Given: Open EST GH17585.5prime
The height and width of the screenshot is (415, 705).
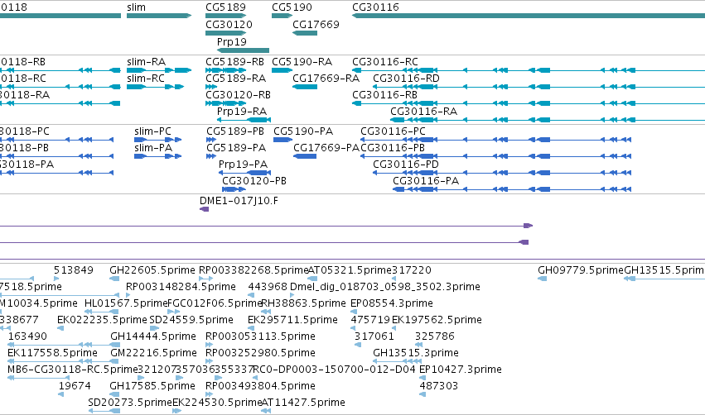Looking at the screenshot, I should coord(152,386).
